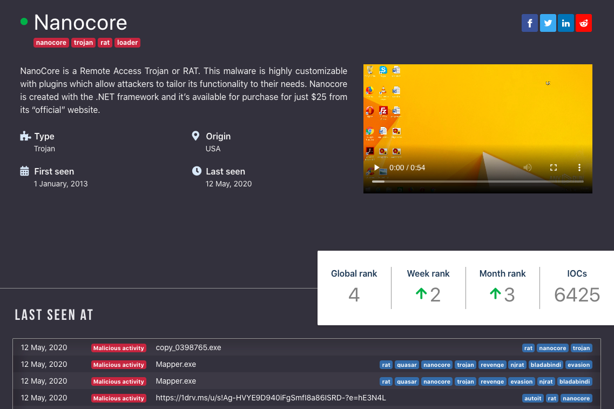614x409 pixels.
Task: Seek on the video progress bar
Action: point(478,182)
